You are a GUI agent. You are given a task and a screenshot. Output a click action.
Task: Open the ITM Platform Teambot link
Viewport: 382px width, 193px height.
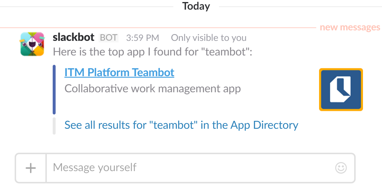[119, 72]
